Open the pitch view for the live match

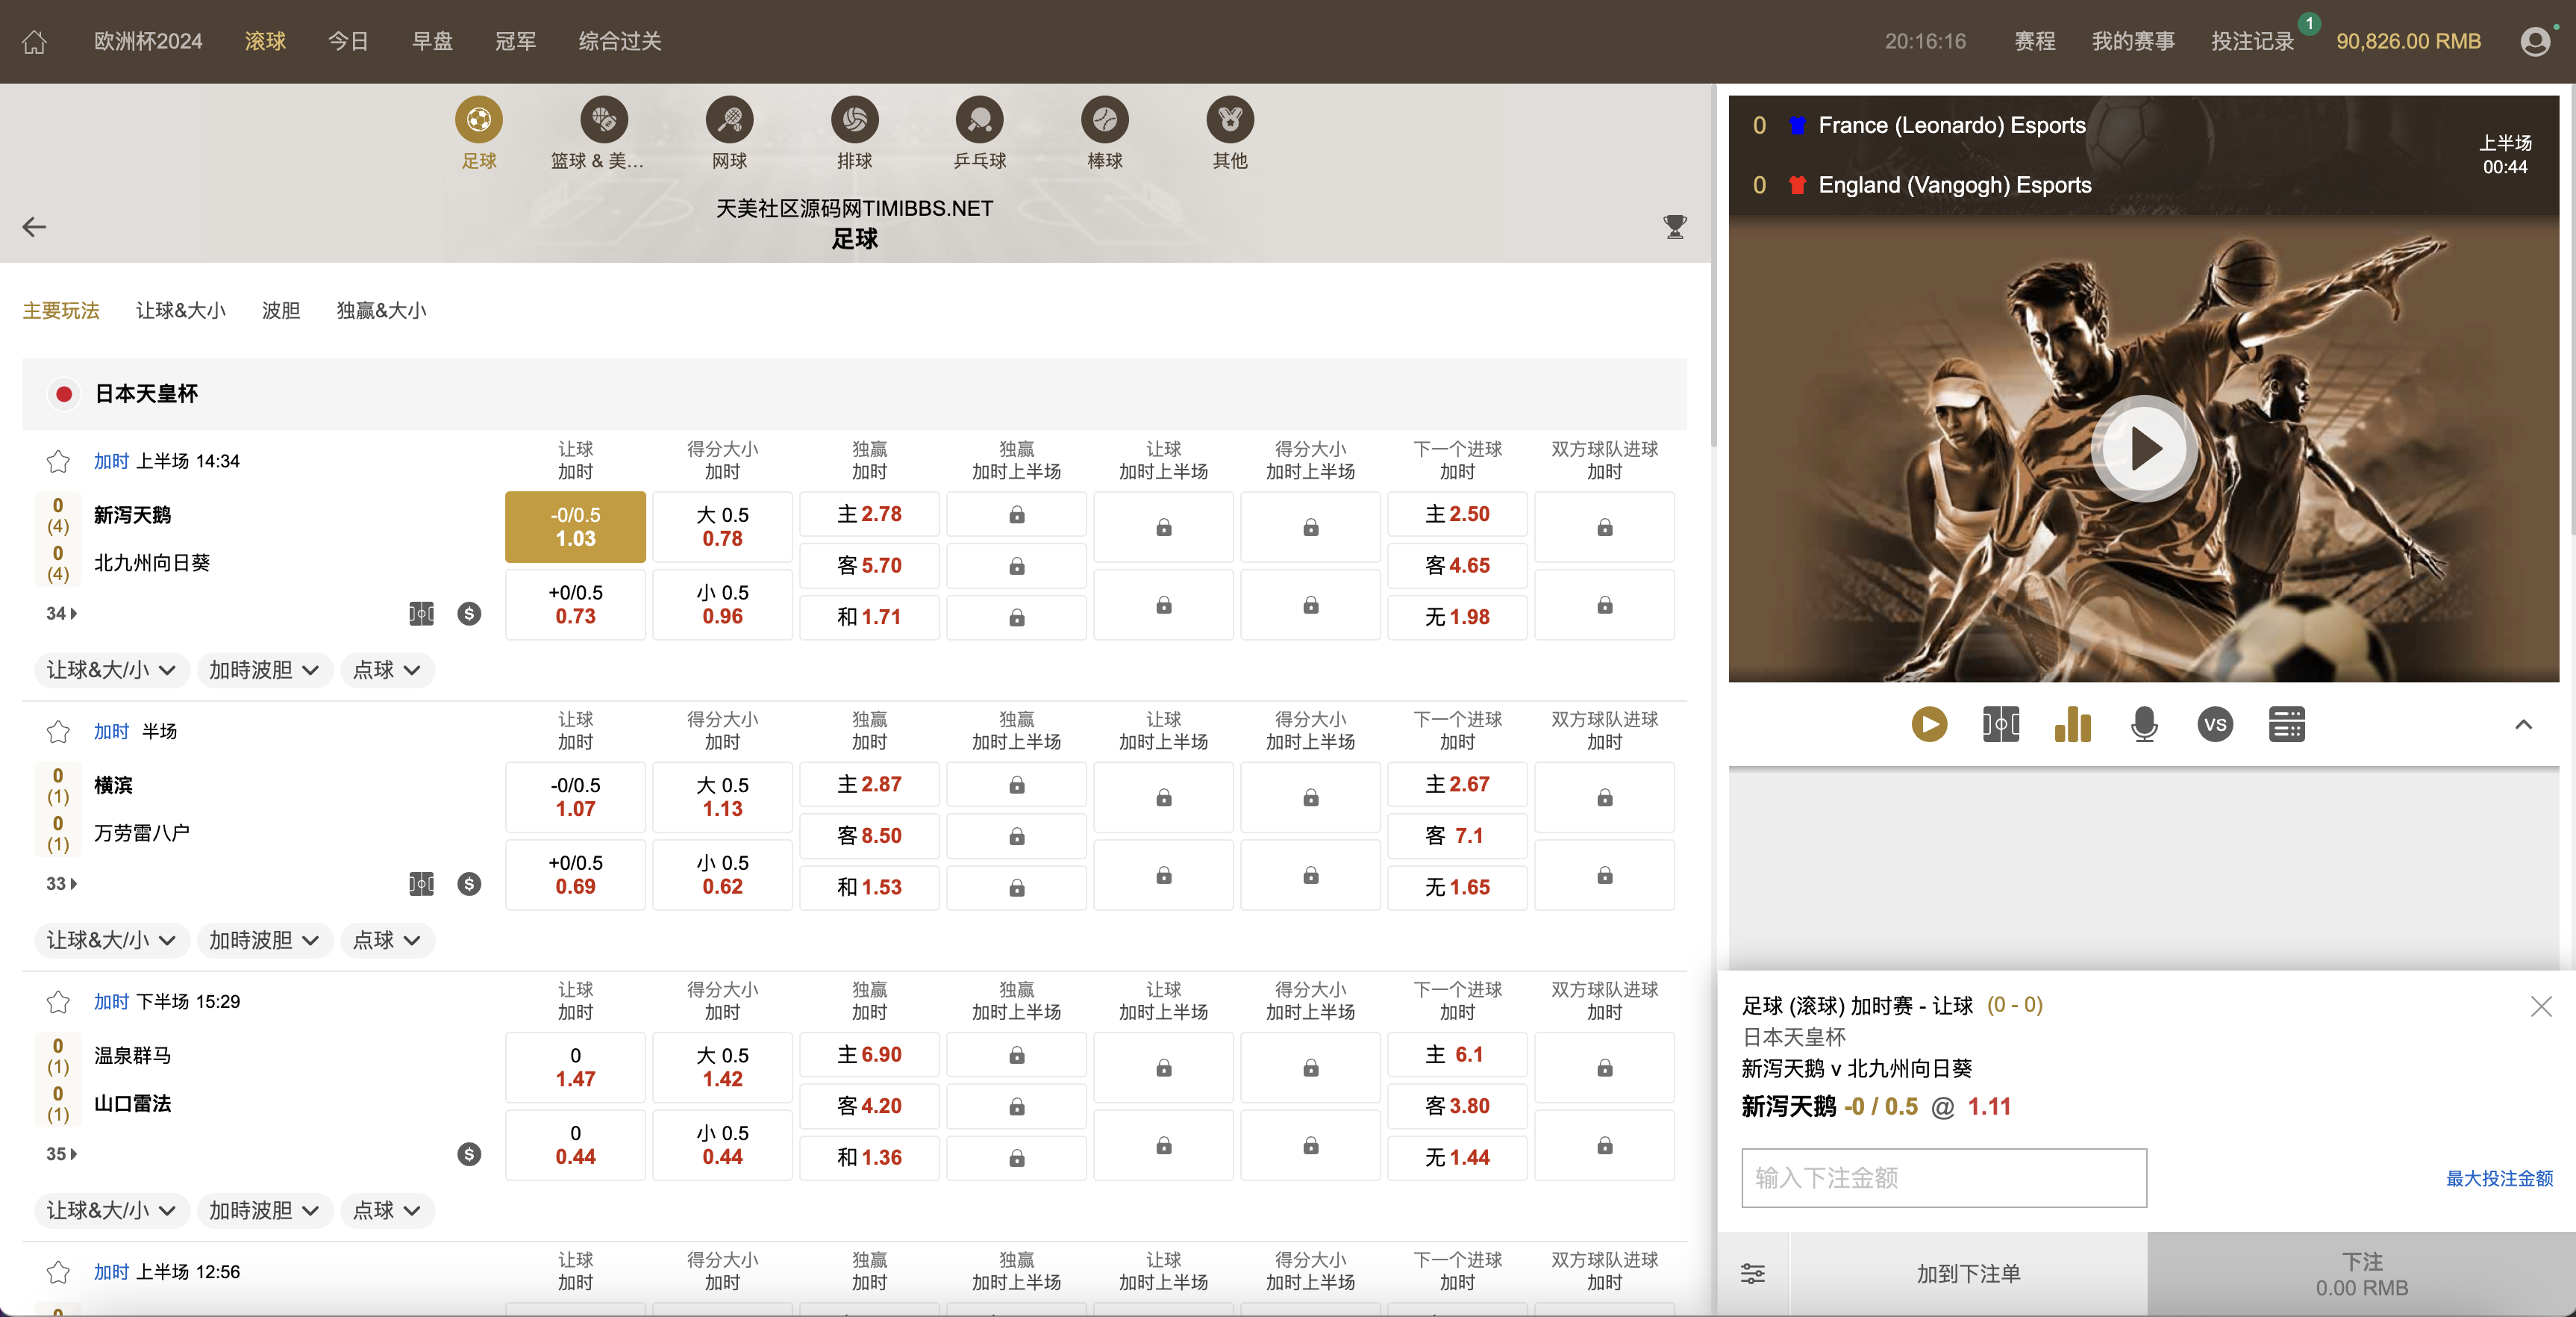[2001, 723]
